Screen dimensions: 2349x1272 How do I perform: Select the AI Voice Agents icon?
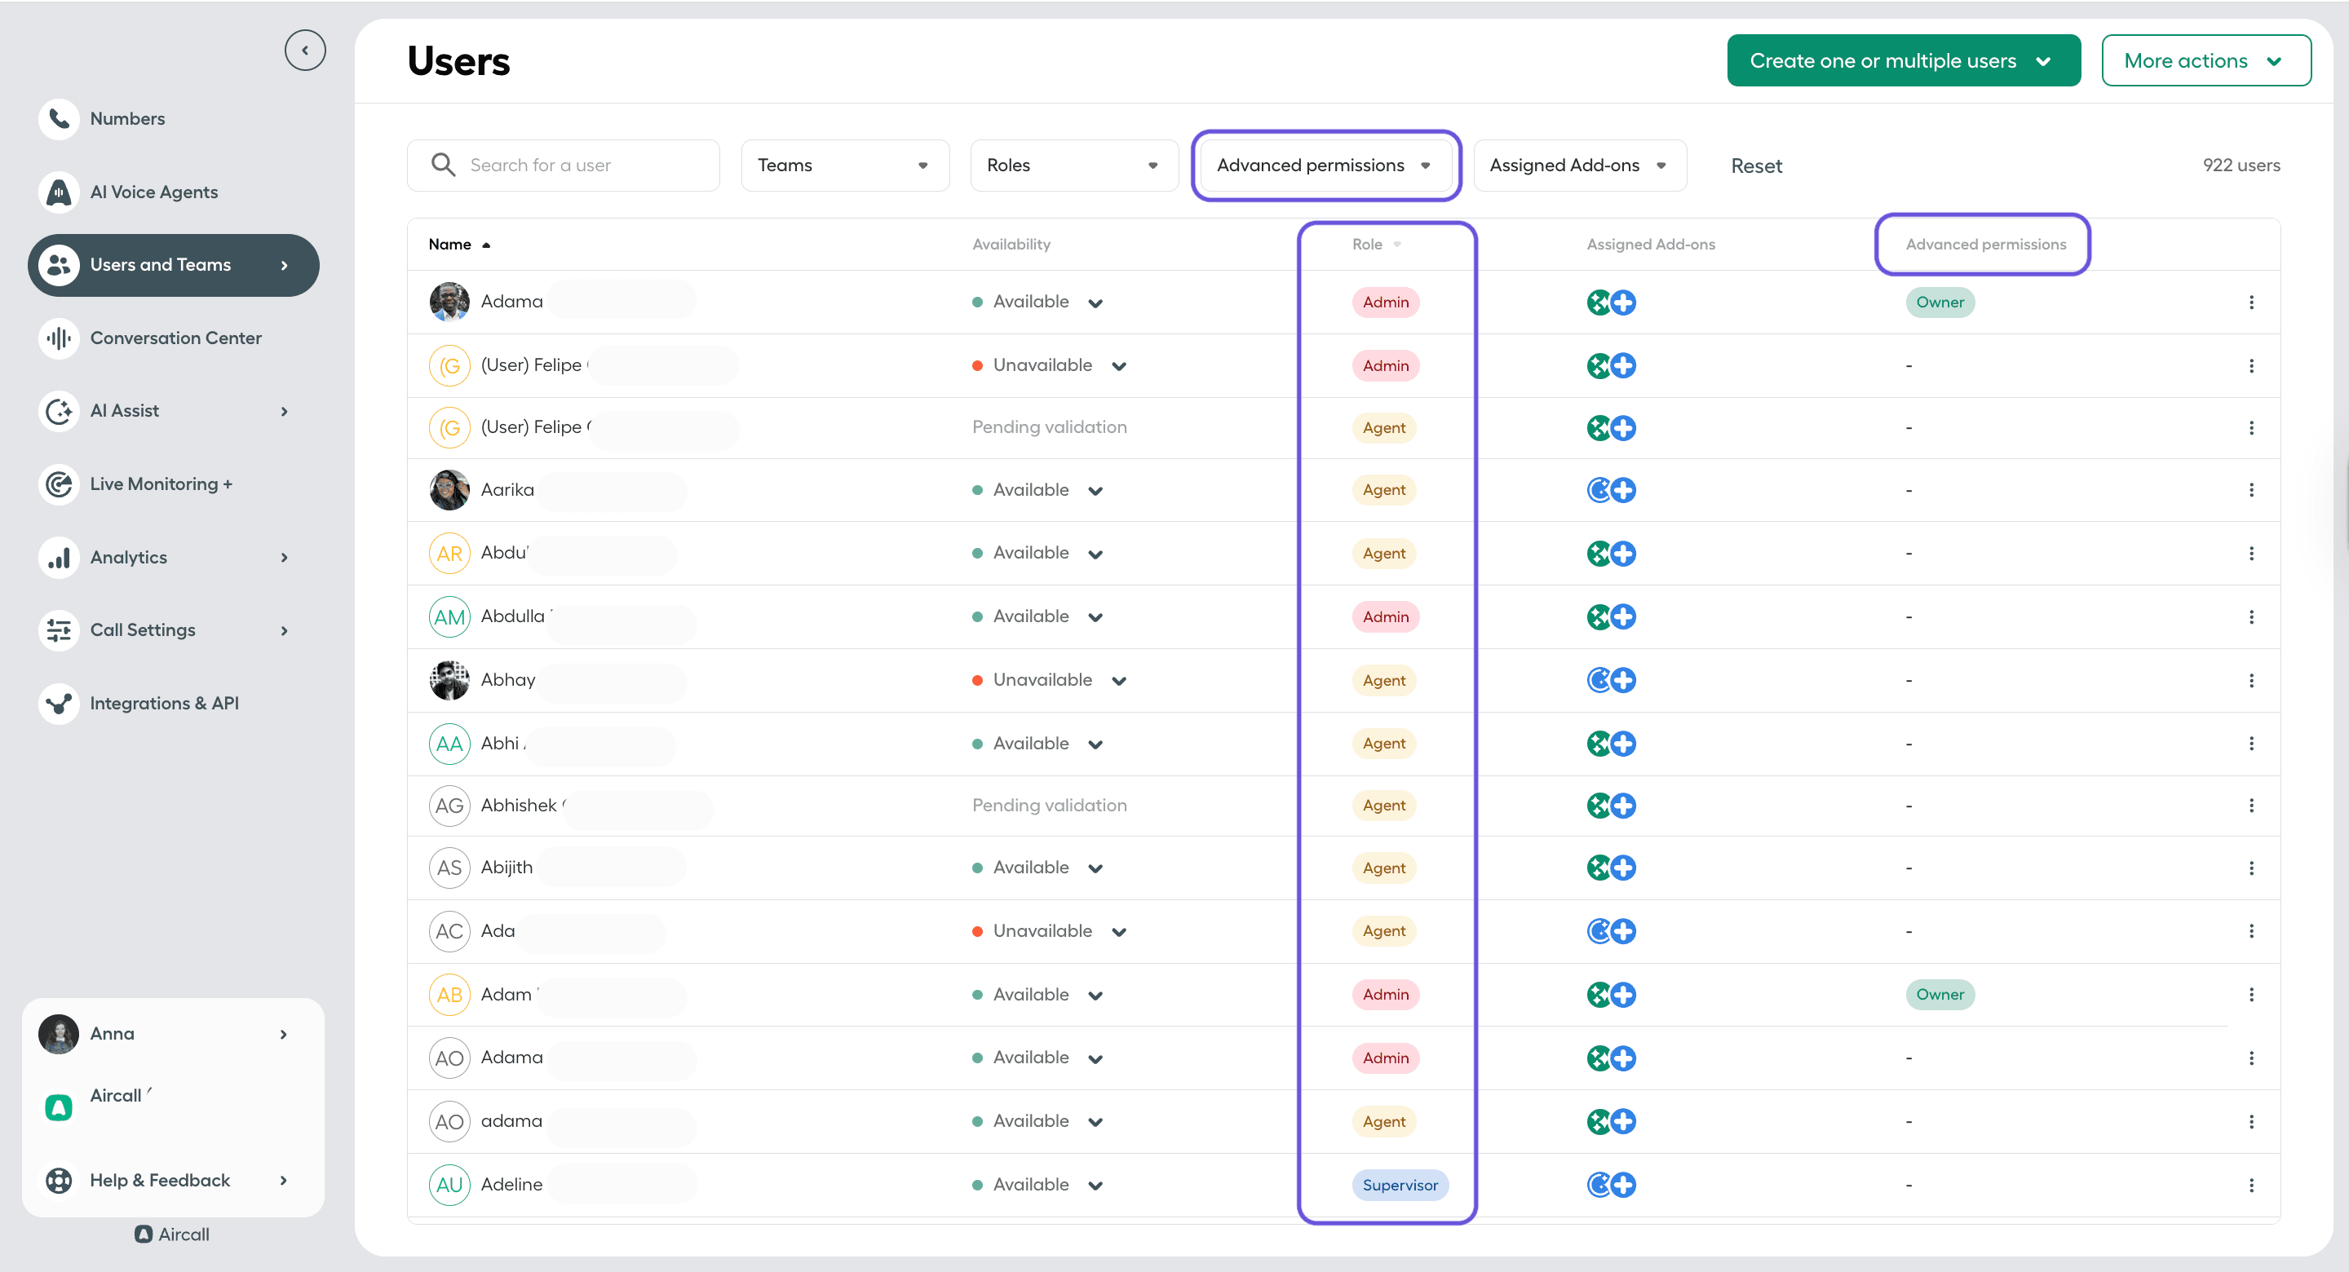(x=59, y=192)
